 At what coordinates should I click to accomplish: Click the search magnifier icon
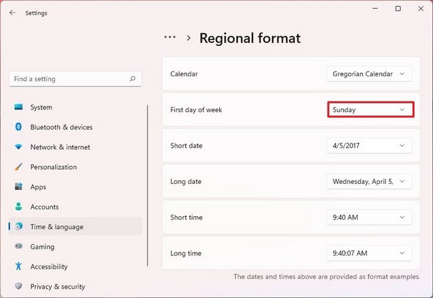pos(133,78)
